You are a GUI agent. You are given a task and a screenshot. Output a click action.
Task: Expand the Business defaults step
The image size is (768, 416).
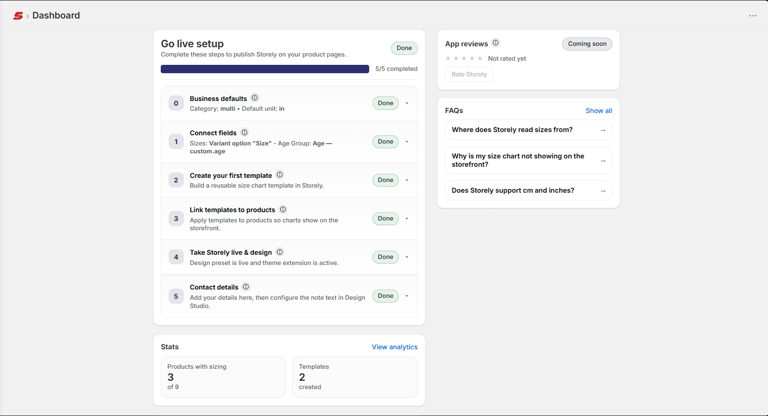[x=407, y=103]
